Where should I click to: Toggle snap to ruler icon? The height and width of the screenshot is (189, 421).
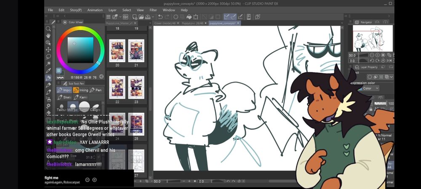tap(226, 17)
